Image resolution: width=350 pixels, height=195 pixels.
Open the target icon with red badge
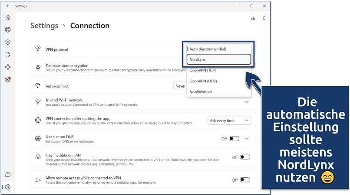[x=8, y=79]
